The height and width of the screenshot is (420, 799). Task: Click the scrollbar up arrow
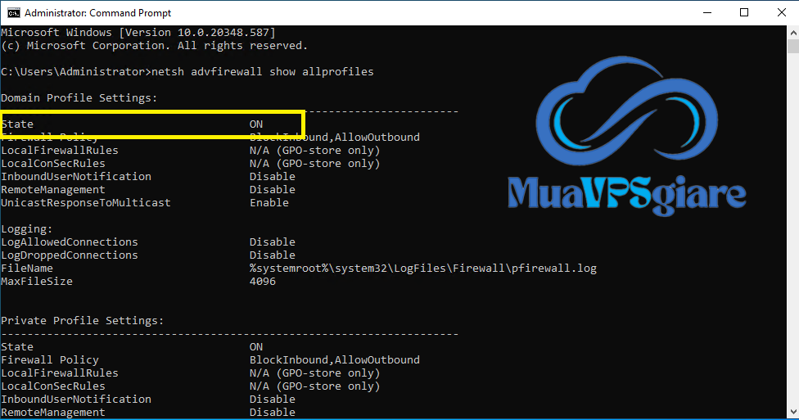[x=792, y=32]
